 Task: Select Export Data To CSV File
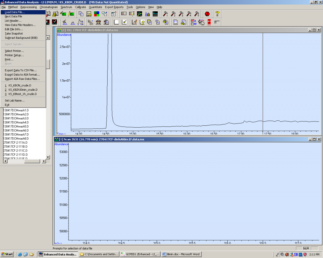tap(21, 70)
